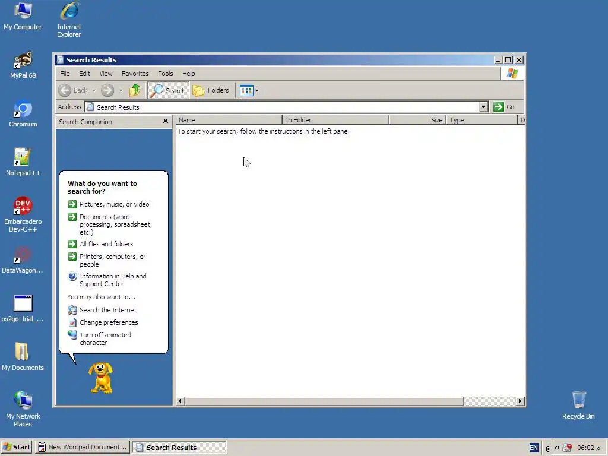Viewport: 608px width, 456px height.
Task: Open DataWagon desktop shortcut
Action: [23, 260]
